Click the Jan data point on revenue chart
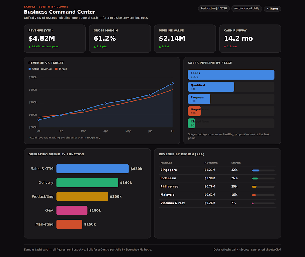The width and height of the screenshot is (305, 257). [39, 120]
